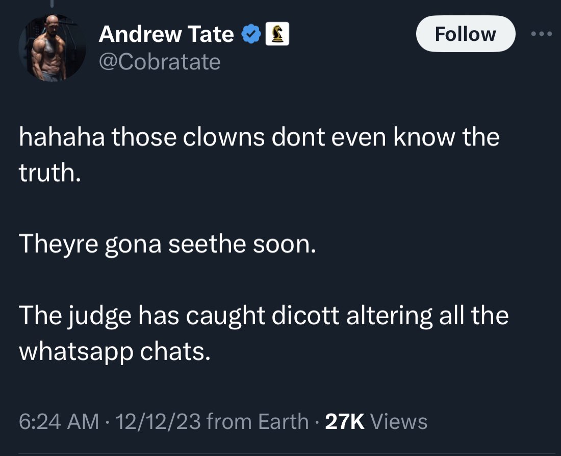Open Andrew Tate's profile picture
The height and width of the screenshot is (456, 561).
pyautogui.click(x=52, y=47)
